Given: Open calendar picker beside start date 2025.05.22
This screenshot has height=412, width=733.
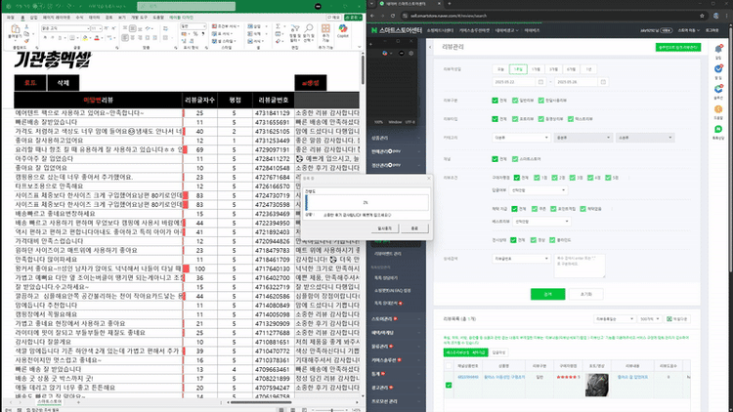Looking at the screenshot, I should click(540, 82).
